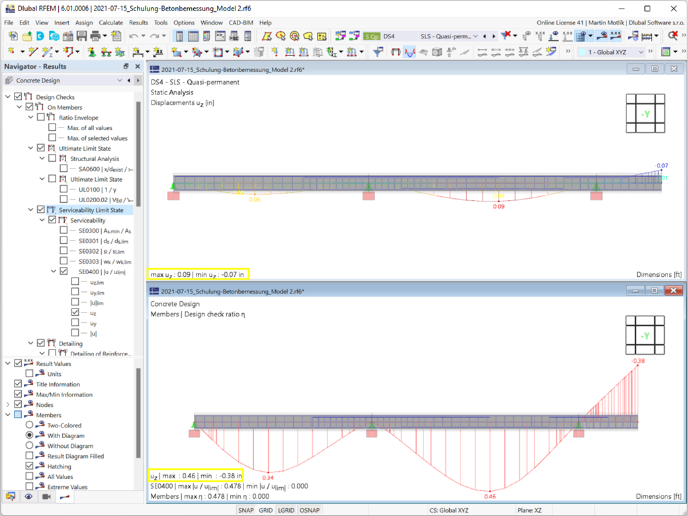Open the Views tab with camera icon
This screenshot has width=688, height=516.
coord(46,496)
